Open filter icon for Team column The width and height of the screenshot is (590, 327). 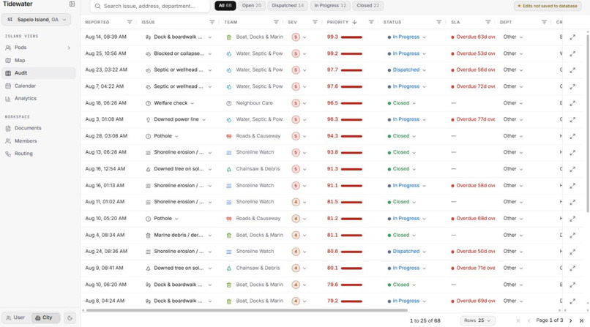276,22
